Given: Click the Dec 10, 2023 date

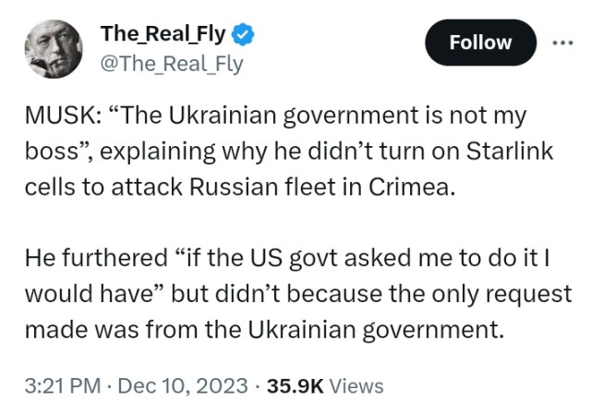Looking at the screenshot, I should pos(183,386).
